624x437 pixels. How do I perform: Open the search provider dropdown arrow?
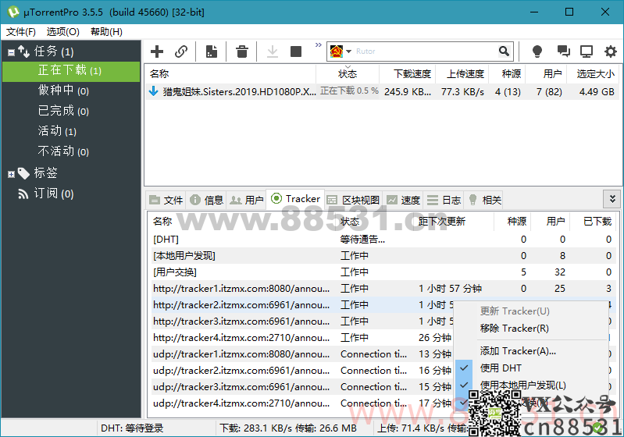click(x=348, y=52)
